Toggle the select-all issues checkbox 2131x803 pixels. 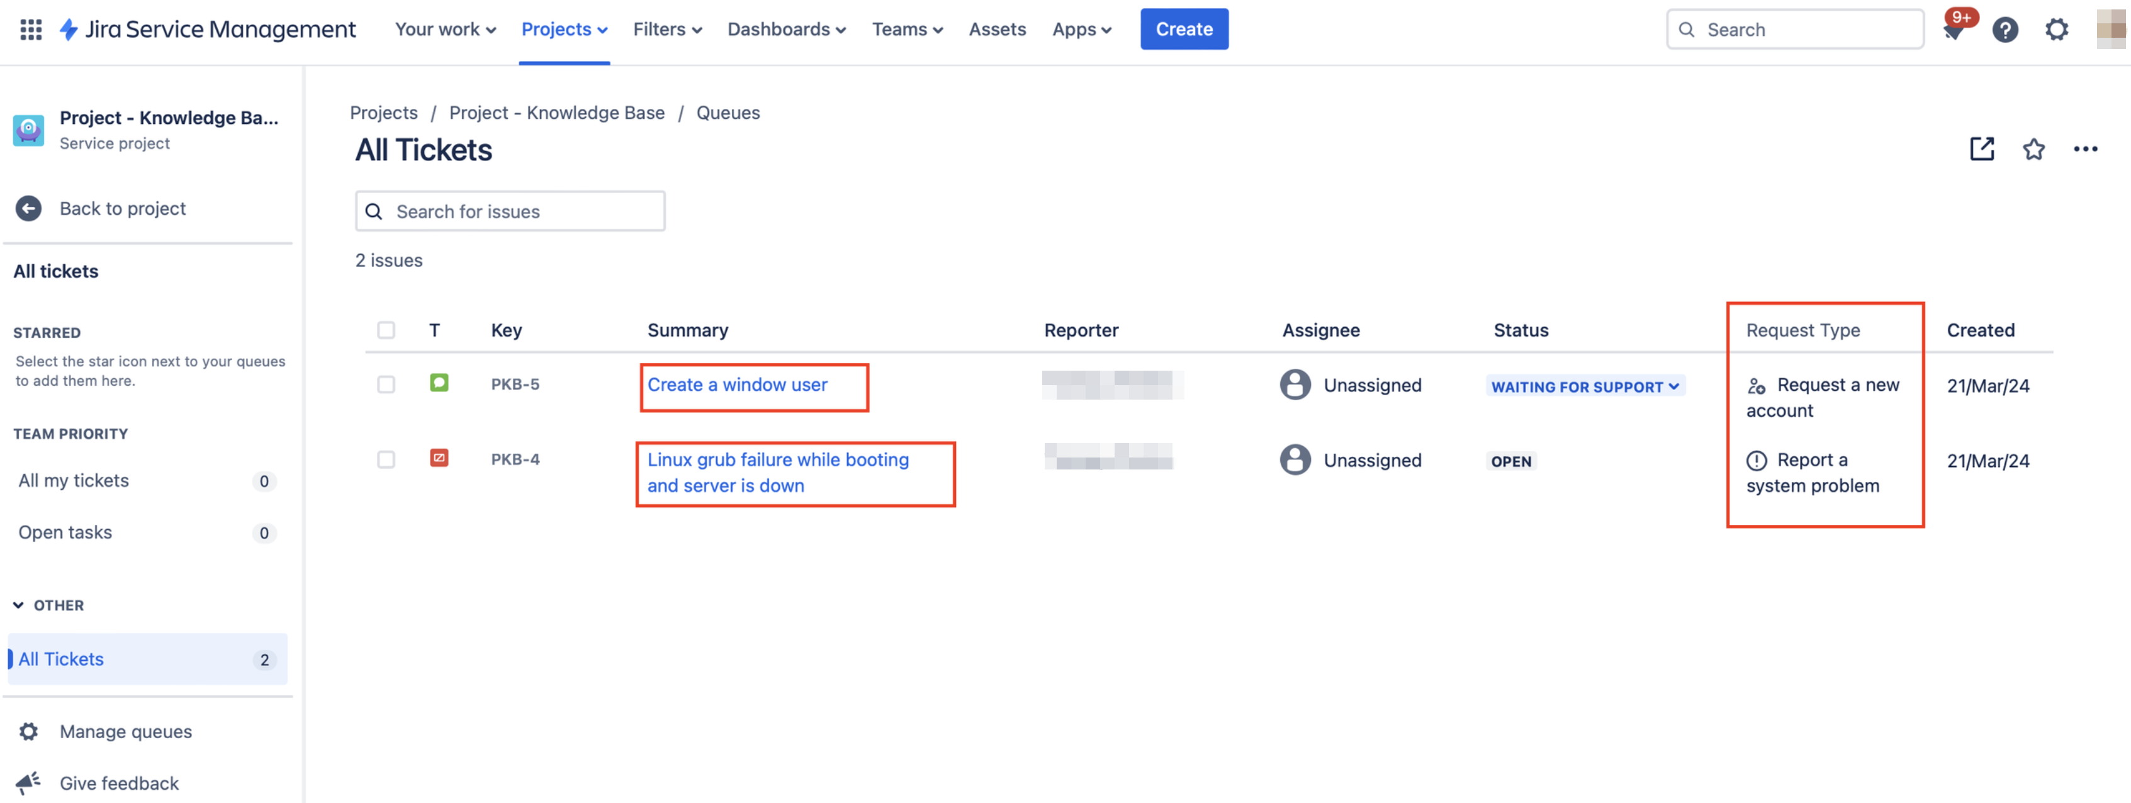[386, 330]
